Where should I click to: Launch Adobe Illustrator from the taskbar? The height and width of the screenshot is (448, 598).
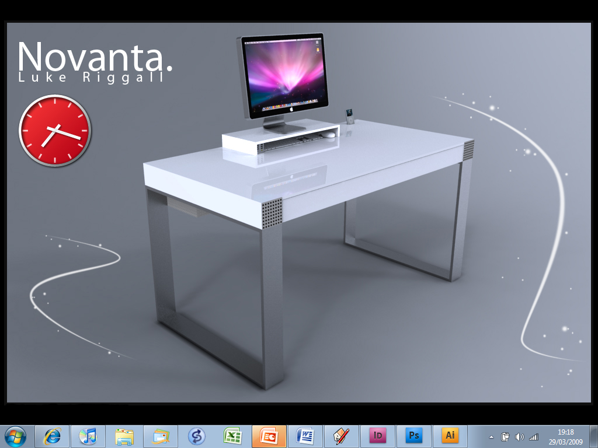[450, 436]
